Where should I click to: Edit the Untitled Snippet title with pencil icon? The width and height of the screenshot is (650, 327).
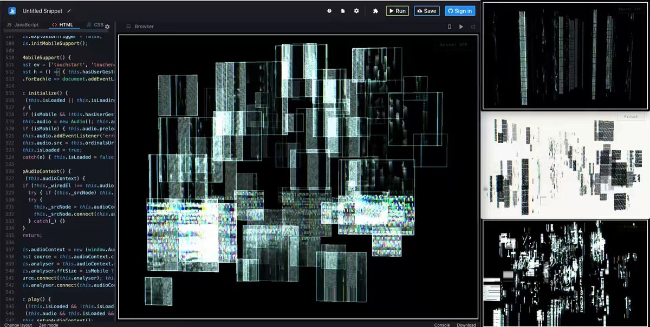coord(69,11)
